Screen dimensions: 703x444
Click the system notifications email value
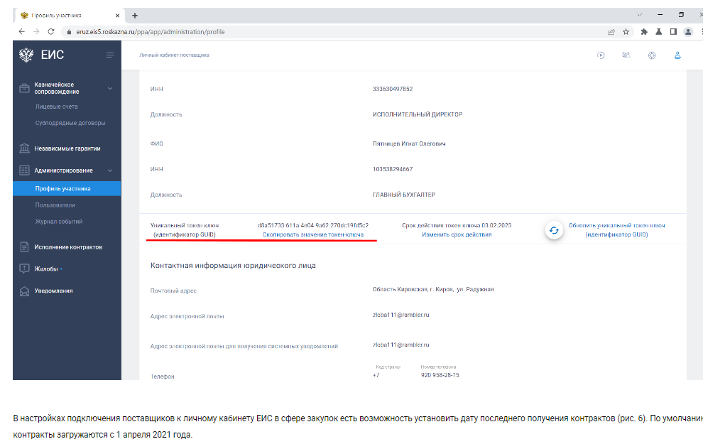pyautogui.click(x=400, y=345)
